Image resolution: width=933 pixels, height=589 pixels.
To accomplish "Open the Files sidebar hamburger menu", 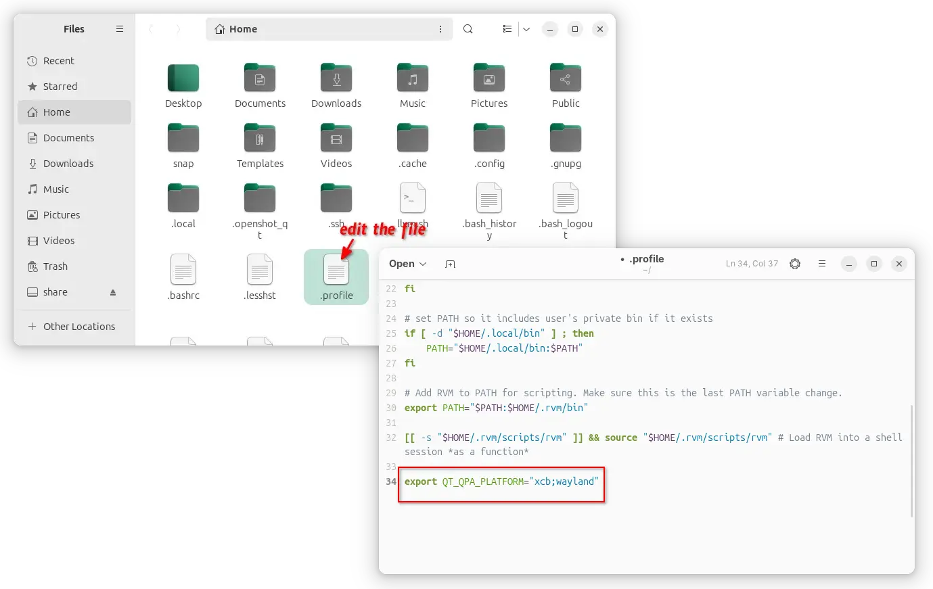I will click(x=120, y=29).
